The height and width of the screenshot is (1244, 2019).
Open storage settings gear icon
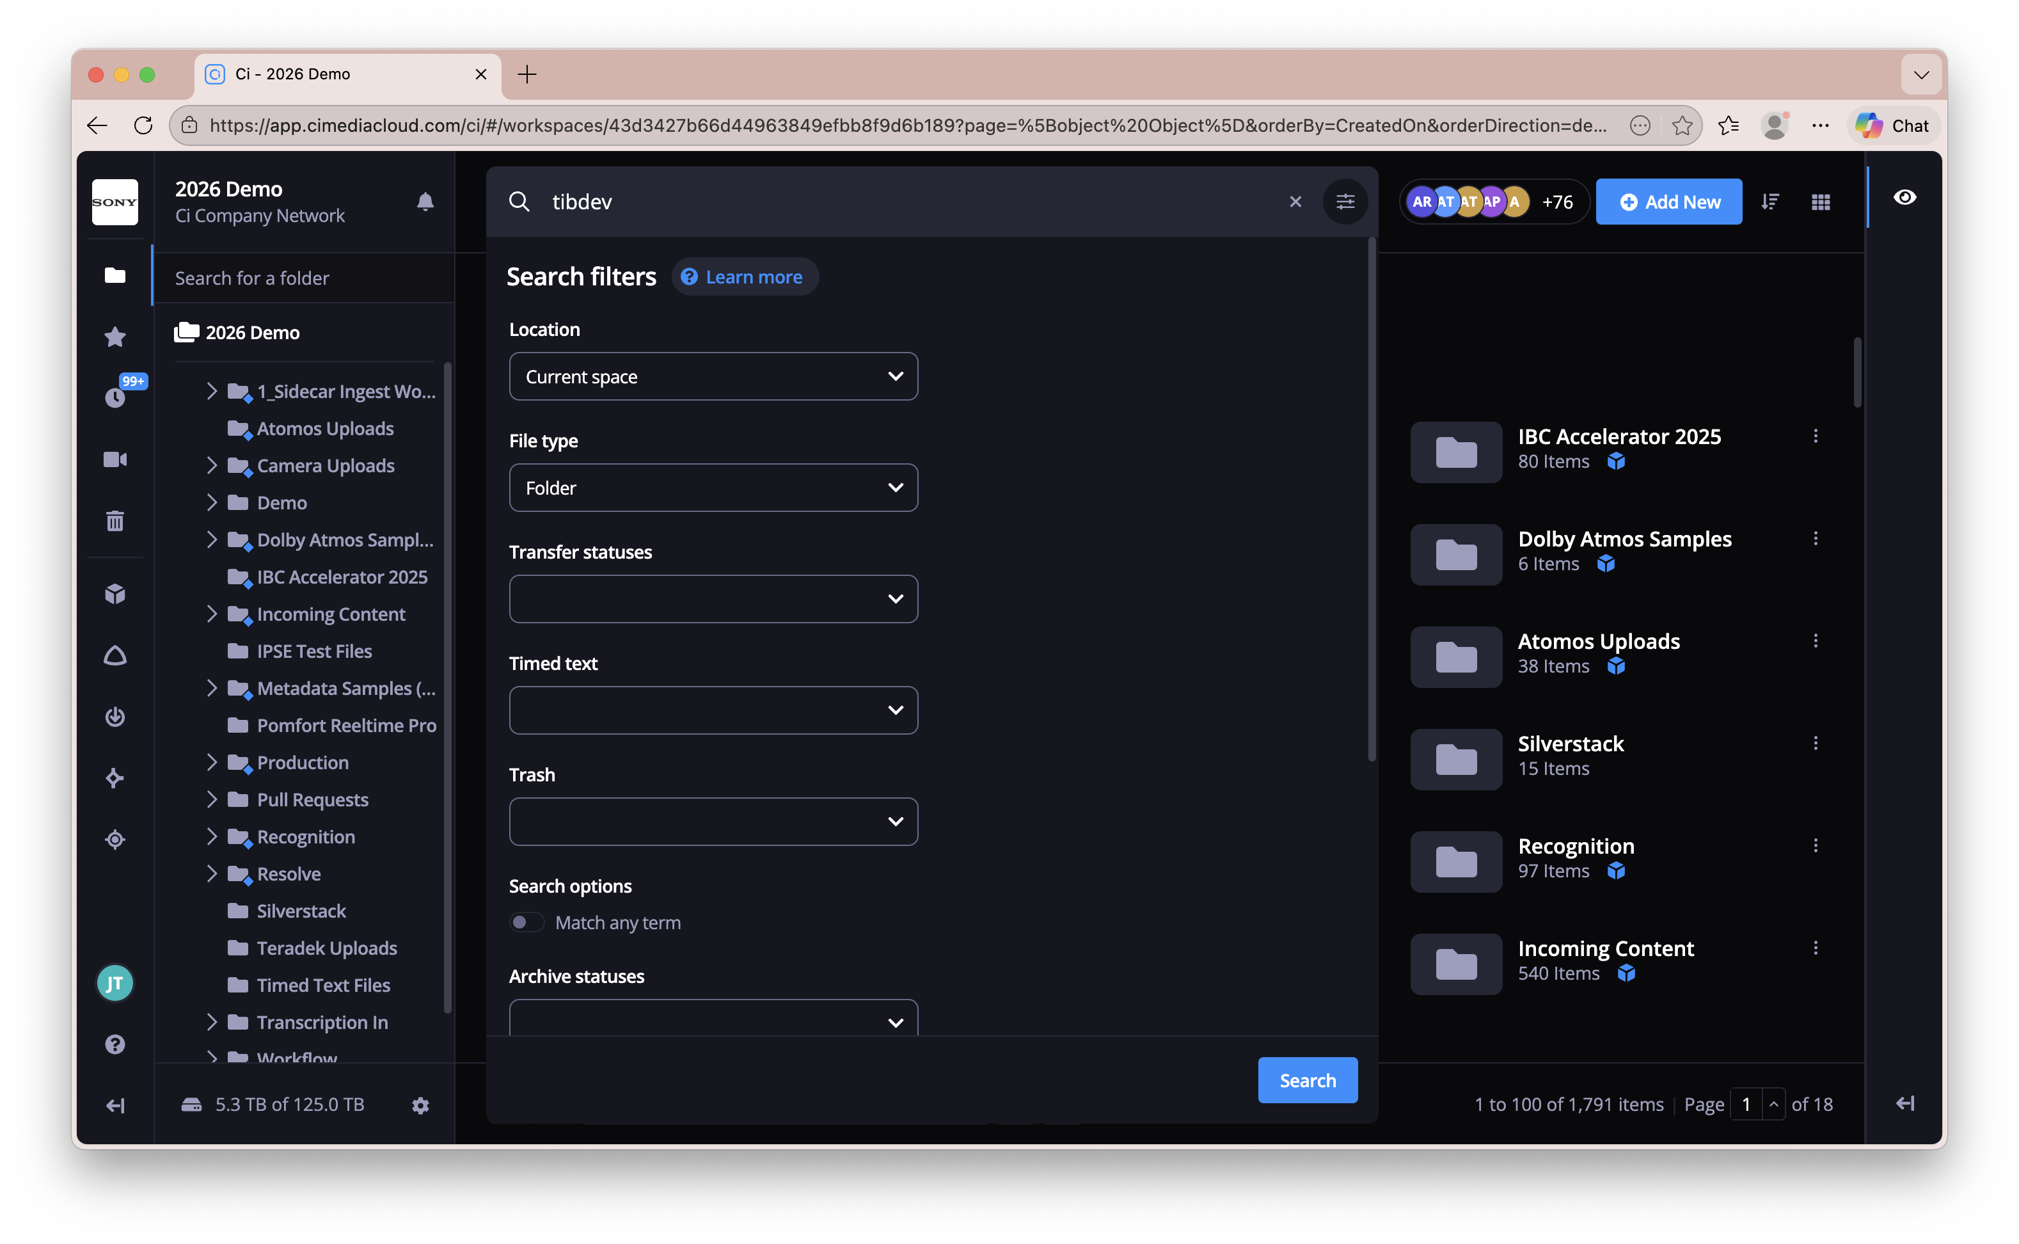point(420,1105)
